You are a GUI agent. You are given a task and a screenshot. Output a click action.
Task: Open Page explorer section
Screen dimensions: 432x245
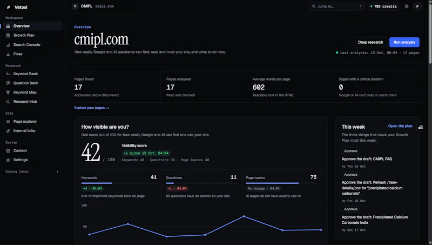point(32,121)
